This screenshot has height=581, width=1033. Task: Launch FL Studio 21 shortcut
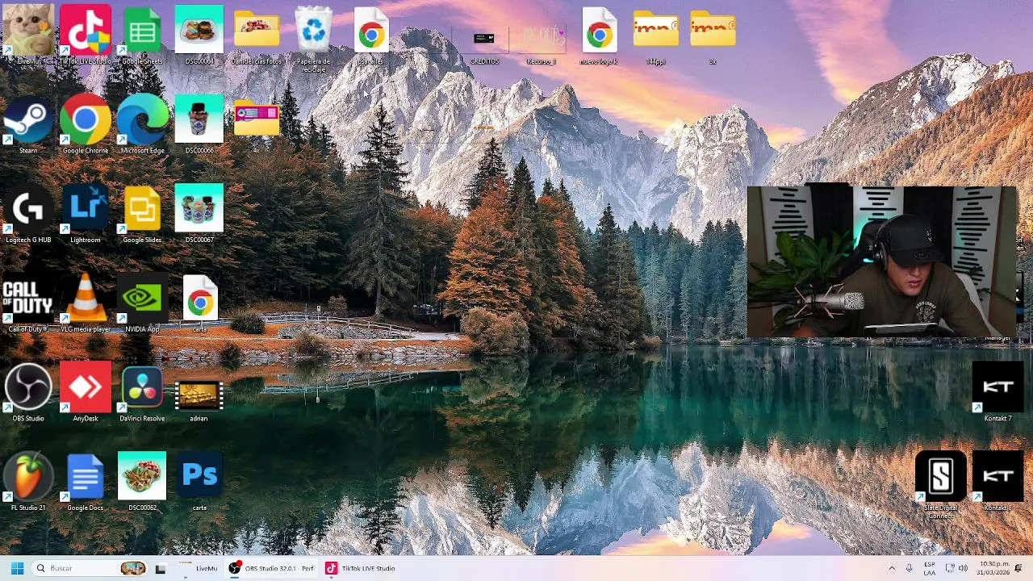click(28, 483)
